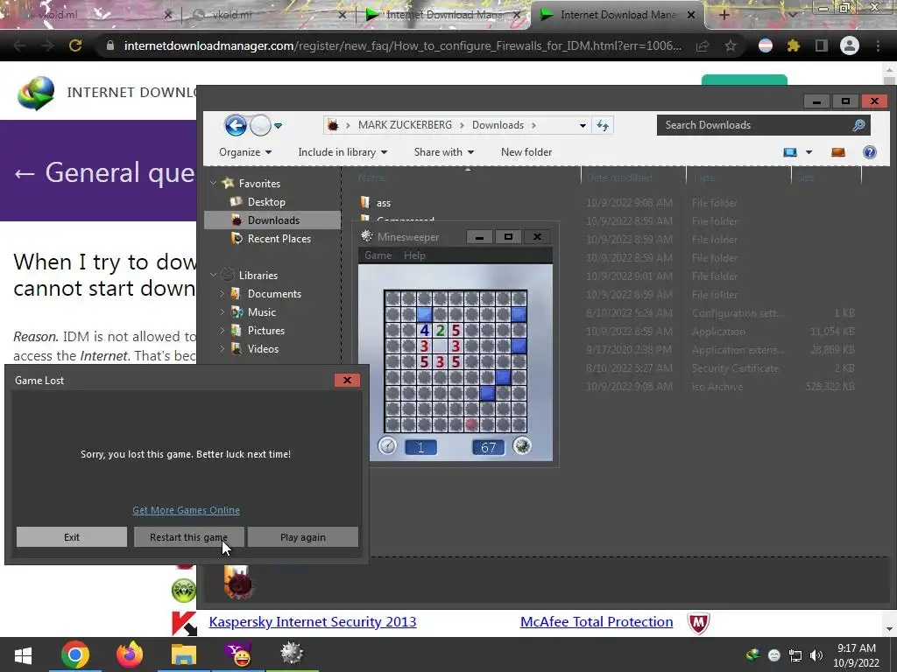
Task: Open Get More Games Online link
Action: [186, 510]
